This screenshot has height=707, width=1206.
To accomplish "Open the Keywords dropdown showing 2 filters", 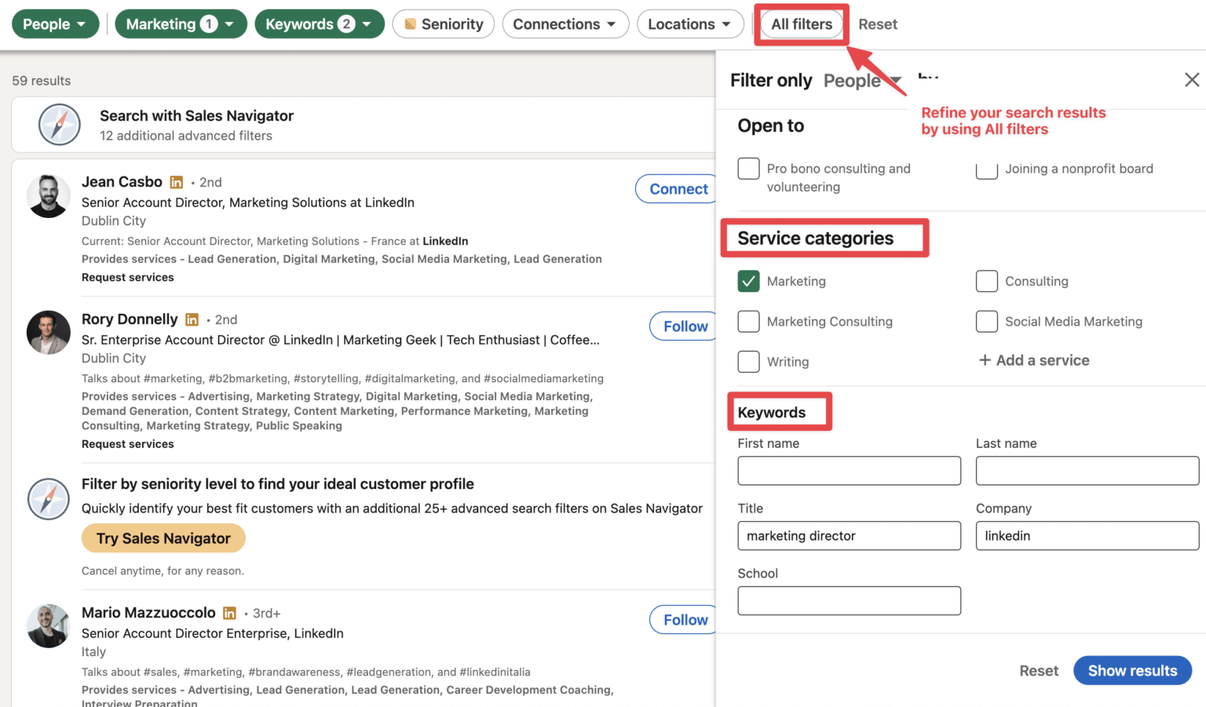I will (320, 24).
